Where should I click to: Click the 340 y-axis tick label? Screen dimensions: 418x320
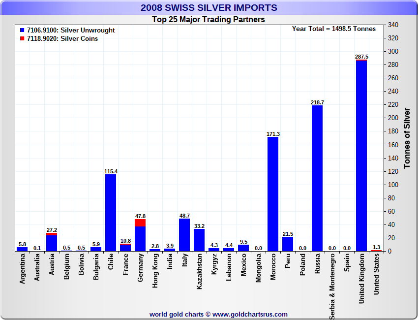click(393, 25)
